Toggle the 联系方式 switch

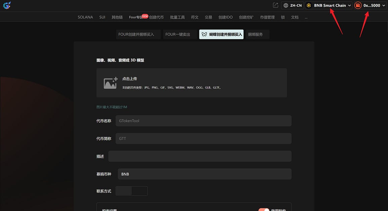[132, 191]
